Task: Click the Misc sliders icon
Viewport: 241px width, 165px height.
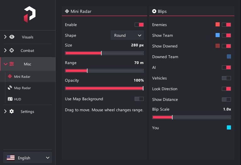Action: pyautogui.click(x=12, y=64)
